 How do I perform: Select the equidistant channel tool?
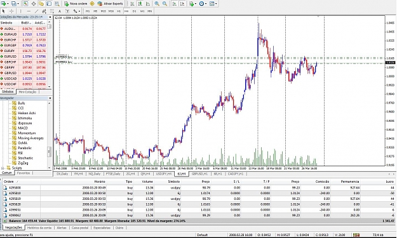tap(44, 11)
